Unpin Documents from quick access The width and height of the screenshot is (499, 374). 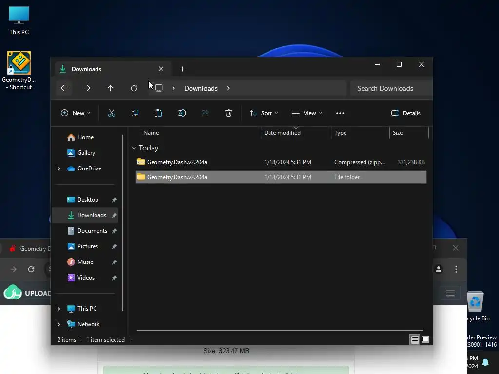tap(114, 231)
